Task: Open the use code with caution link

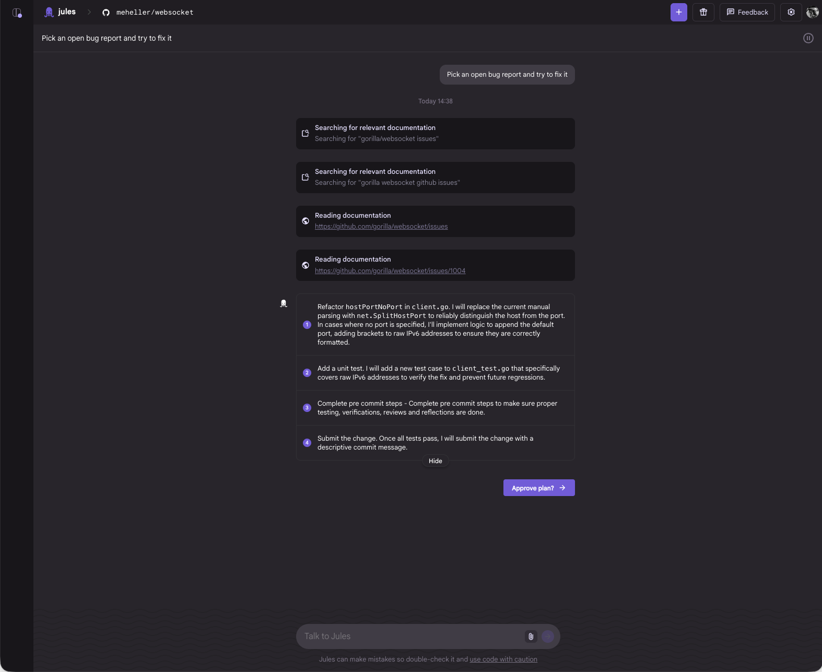Action: pyautogui.click(x=503, y=659)
